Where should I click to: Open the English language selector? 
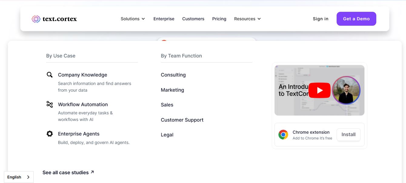pyautogui.click(x=19, y=177)
